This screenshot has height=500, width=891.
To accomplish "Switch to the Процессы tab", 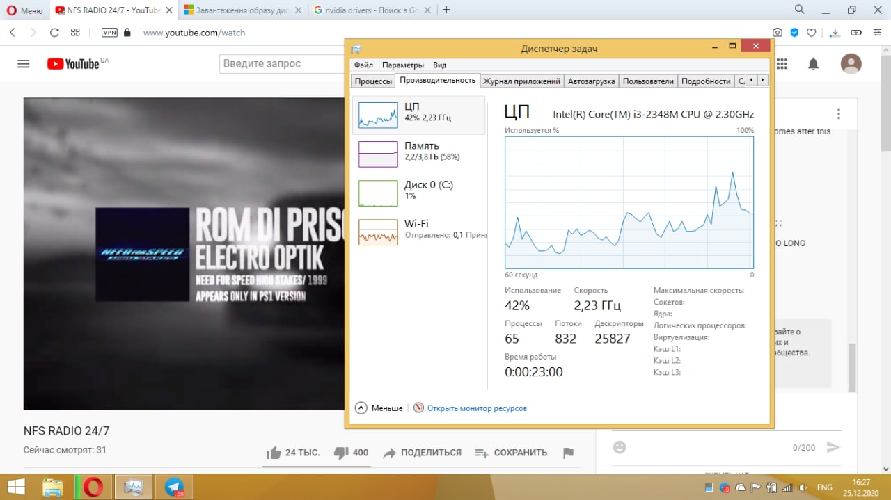I will pos(373,81).
